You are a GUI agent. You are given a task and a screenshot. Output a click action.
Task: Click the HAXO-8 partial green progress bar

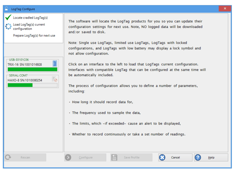(33, 85)
